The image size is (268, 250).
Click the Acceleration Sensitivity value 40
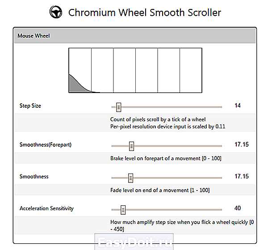tap(238, 208)
